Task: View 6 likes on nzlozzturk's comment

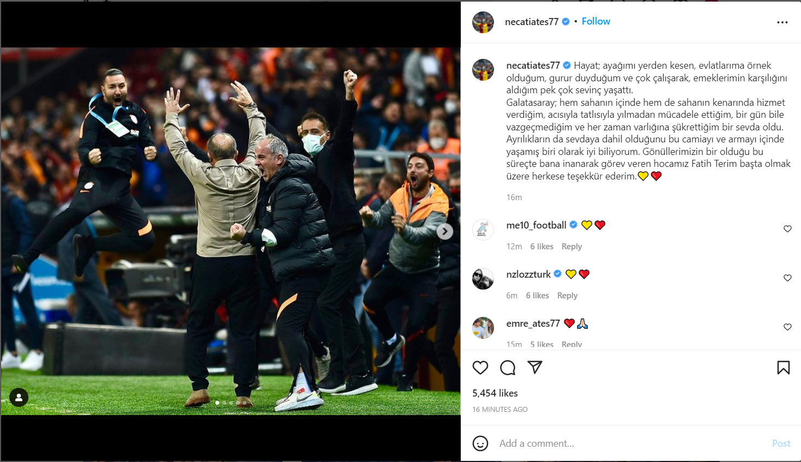Action: 537,296
